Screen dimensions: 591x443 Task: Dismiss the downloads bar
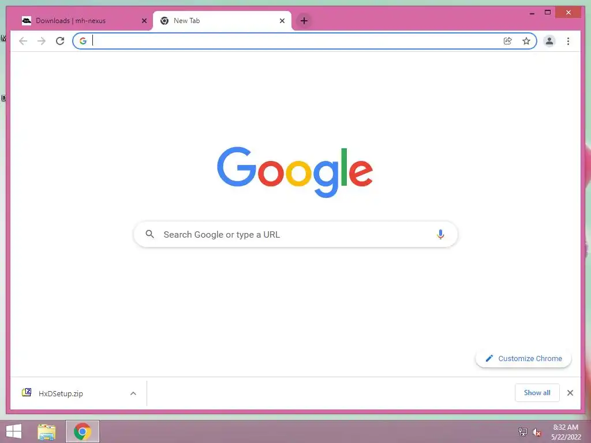(x=570, y=393)
